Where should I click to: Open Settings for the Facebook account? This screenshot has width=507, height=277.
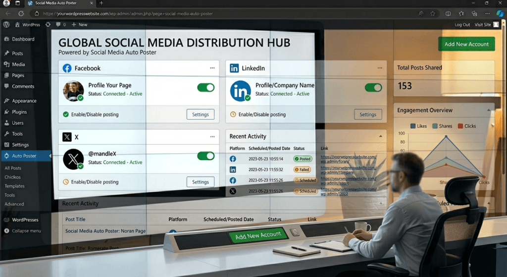(x=201, y=114)
